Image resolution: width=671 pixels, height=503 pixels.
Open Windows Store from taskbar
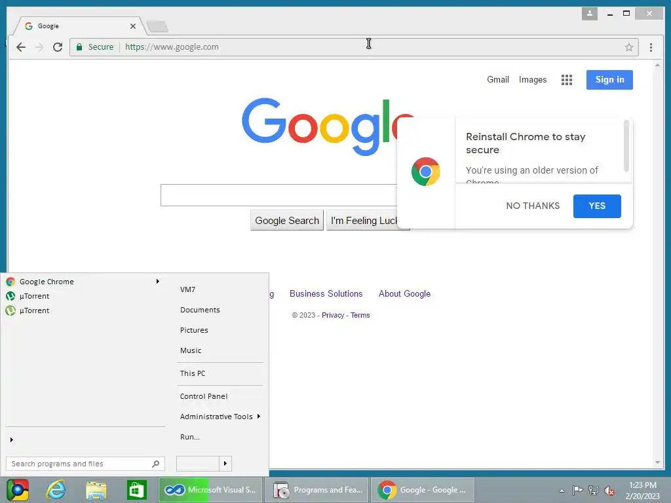(x=137, y=490)
